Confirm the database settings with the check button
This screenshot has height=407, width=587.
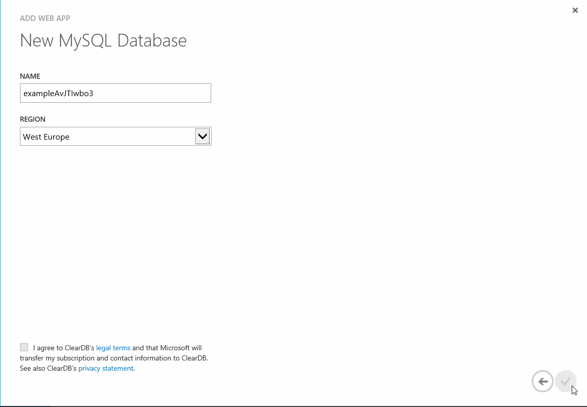pyautogui.click(x=566, y=381)
